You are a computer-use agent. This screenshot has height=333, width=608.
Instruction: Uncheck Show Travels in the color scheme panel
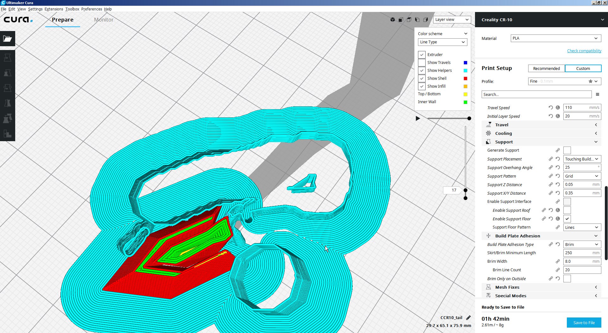pyautogui.click(x=421, y=62)
